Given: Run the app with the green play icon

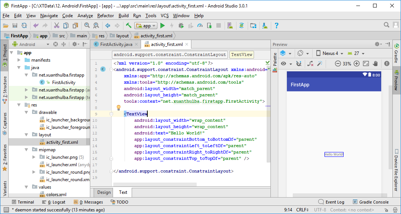Looking at the screenshot, I should tap(162, 26).
